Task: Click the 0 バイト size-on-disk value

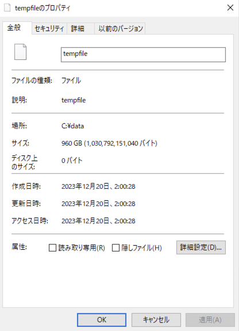Action: (x=72, y=161)
